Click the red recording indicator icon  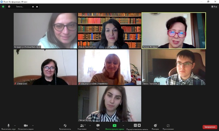(x=9, y=7)
